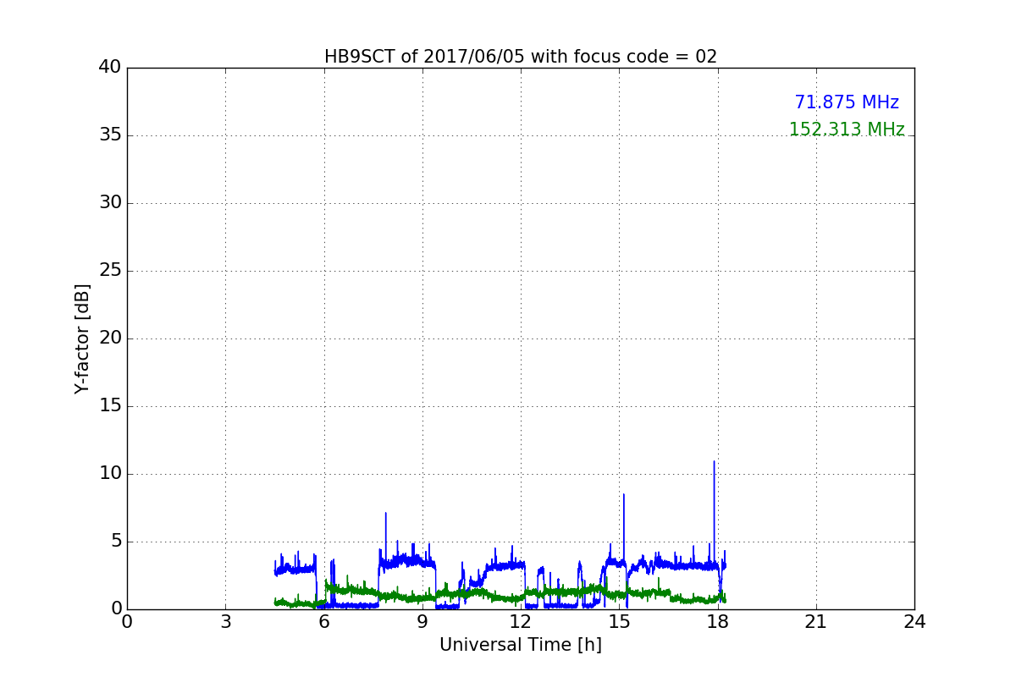1016x677 pixels.
Task: Click the y-axis tick label 20
Action: tap(110, 338)
